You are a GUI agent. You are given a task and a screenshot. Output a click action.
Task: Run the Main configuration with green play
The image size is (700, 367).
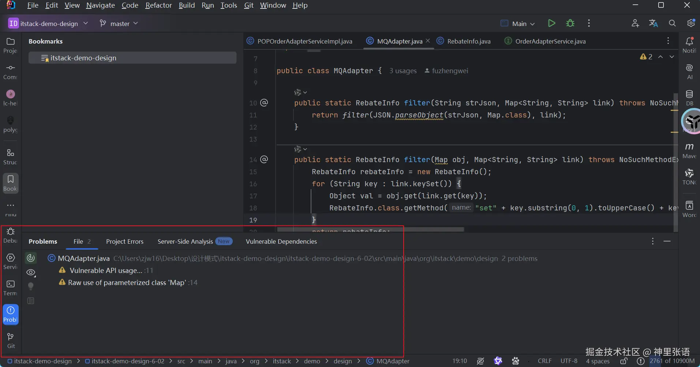pyautogui.click(x=551, y=23)
